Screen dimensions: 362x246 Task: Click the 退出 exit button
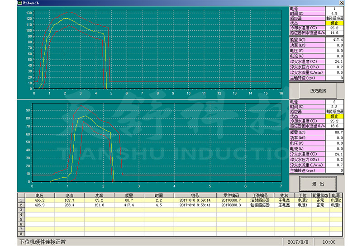pyautogui.click(x=318, y=184)
